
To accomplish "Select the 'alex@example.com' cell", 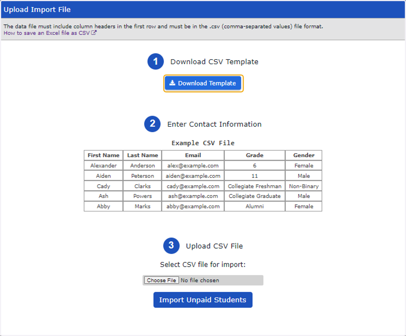I will pyautogui.click(x=193, y=166).
